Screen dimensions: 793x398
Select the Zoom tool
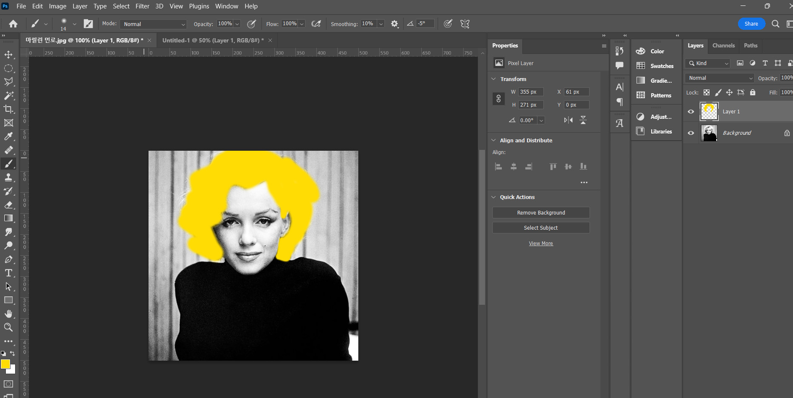point(8,327)
